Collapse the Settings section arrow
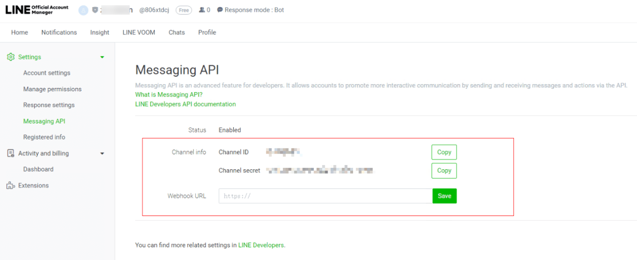The width and height of the screenshot is (637, 260). coord(102,57)
